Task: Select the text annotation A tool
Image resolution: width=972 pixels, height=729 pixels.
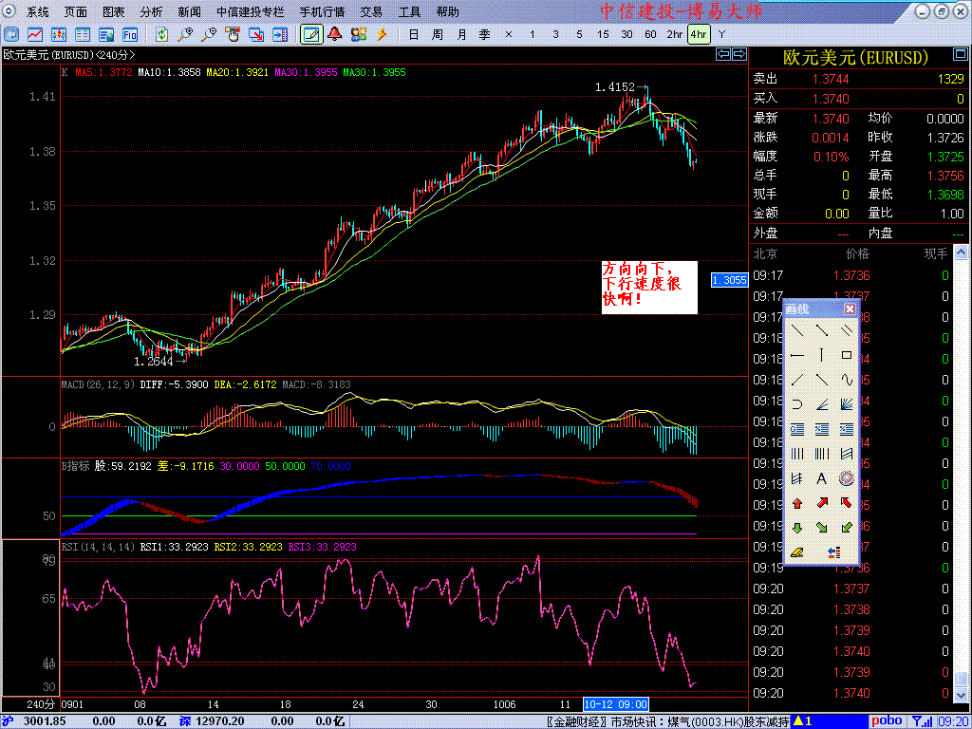Action: [x=822, y=478]
